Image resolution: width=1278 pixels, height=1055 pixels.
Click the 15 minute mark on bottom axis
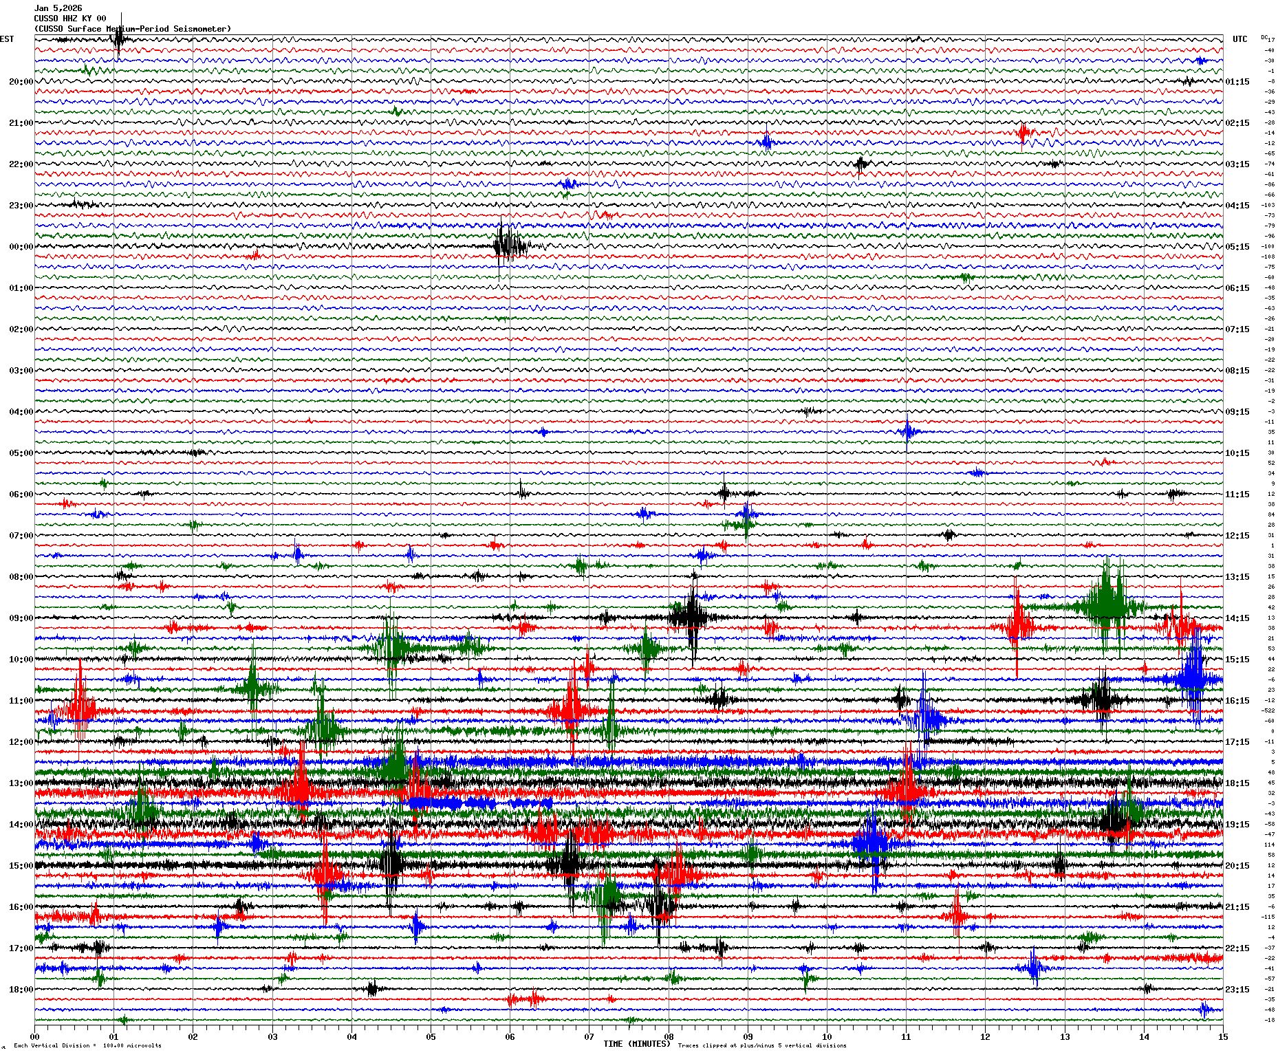(1223, 1037)
